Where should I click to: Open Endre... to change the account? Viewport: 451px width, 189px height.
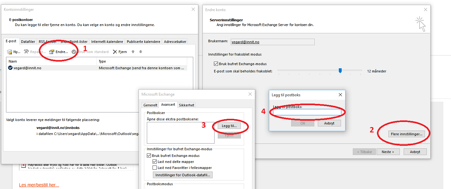[58, 52]
